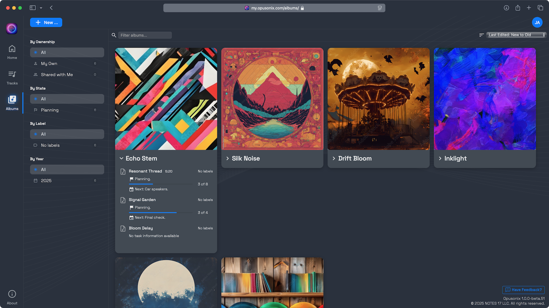
Task: Open Safari downloads icon
Action: pyautogui.click(x=506, y=8)
